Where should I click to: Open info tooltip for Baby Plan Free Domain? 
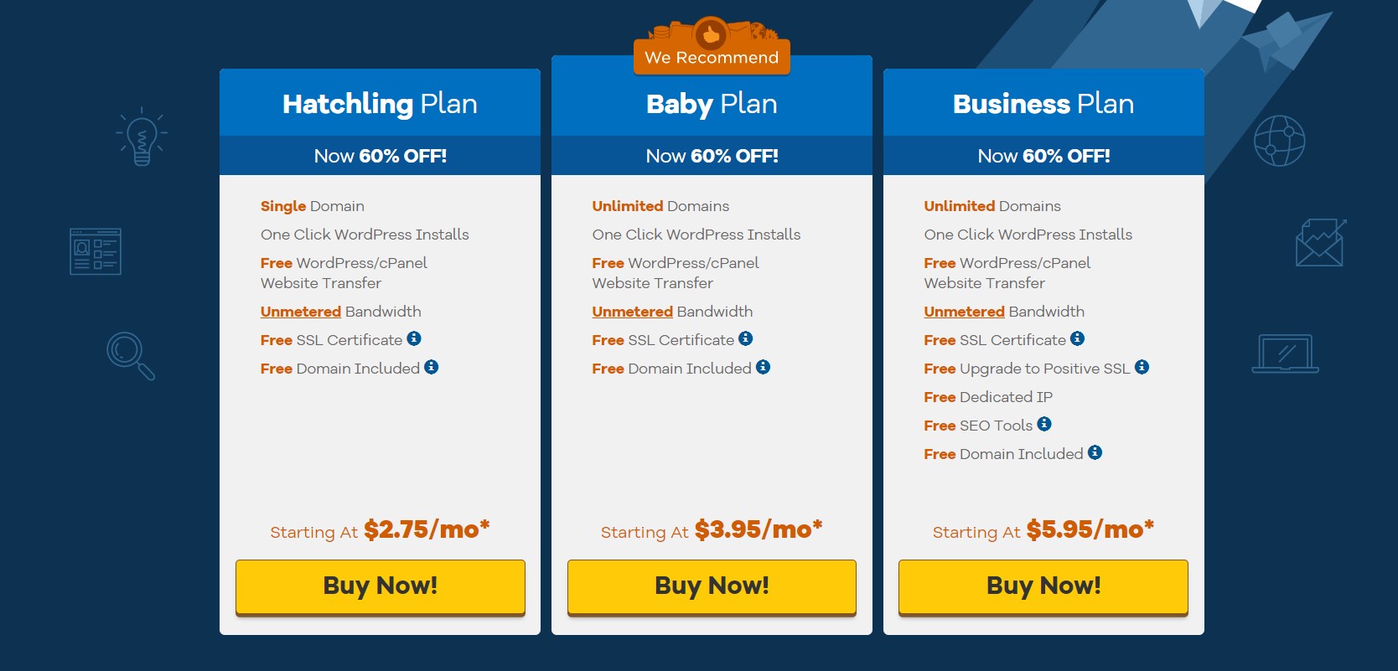[x=762, y=366]
